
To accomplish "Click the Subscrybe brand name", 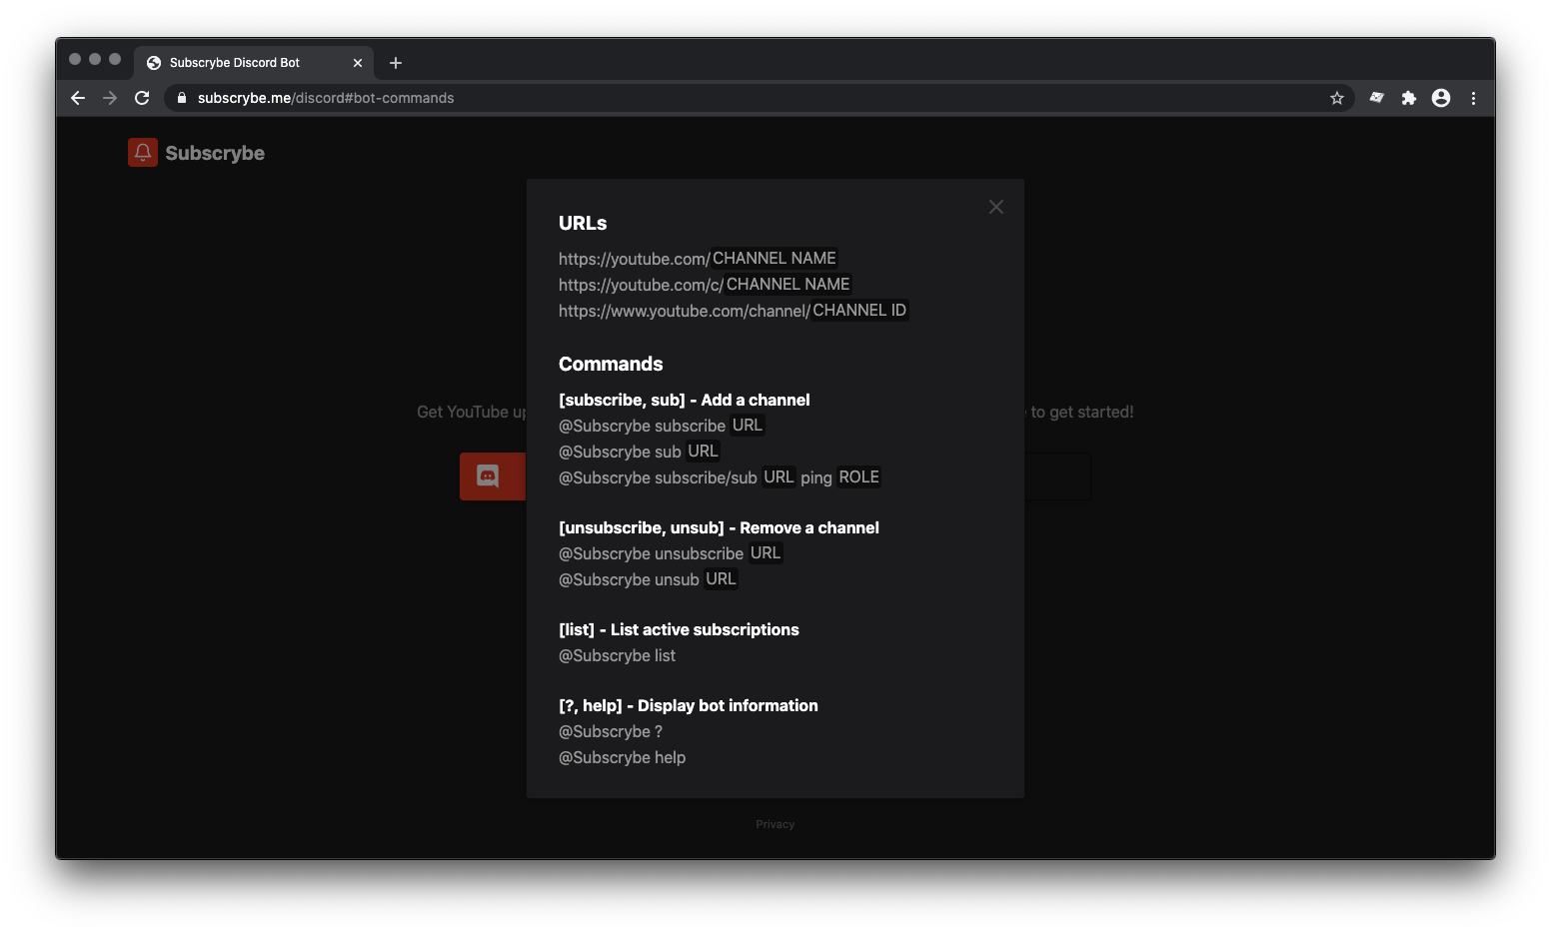I will pyautogui.click(x=215, y=153).
